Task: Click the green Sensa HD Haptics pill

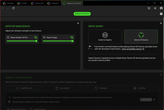Action: click(82, 14)
